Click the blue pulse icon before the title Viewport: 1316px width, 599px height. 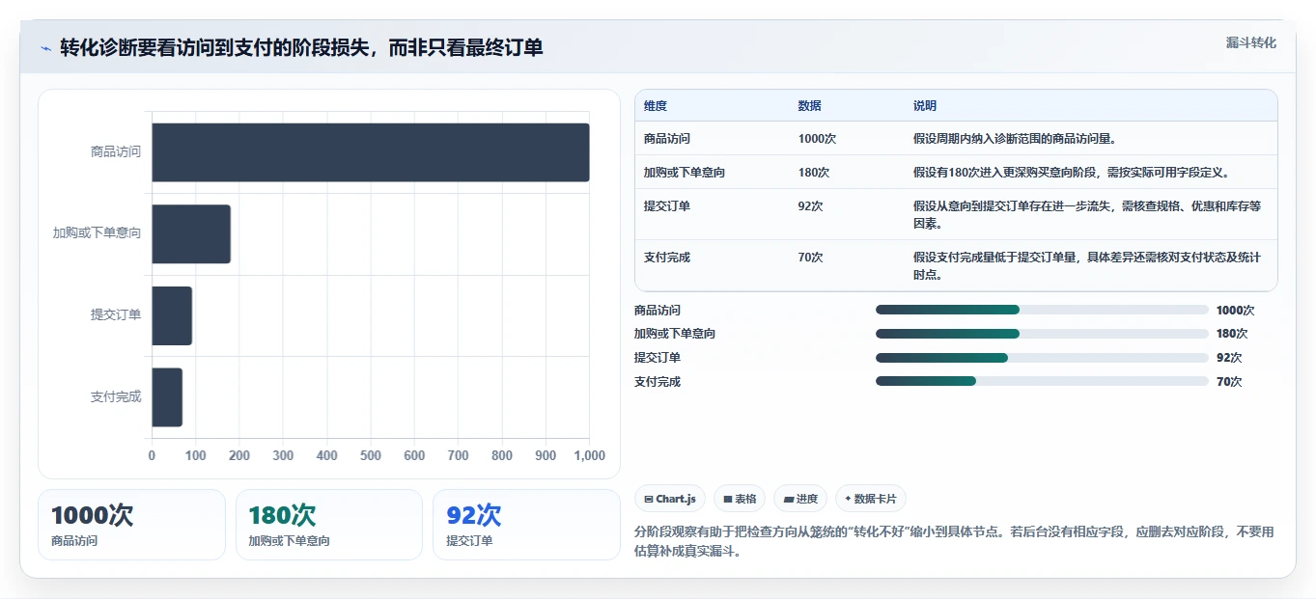pyautogui.click(x=45, y=48)
